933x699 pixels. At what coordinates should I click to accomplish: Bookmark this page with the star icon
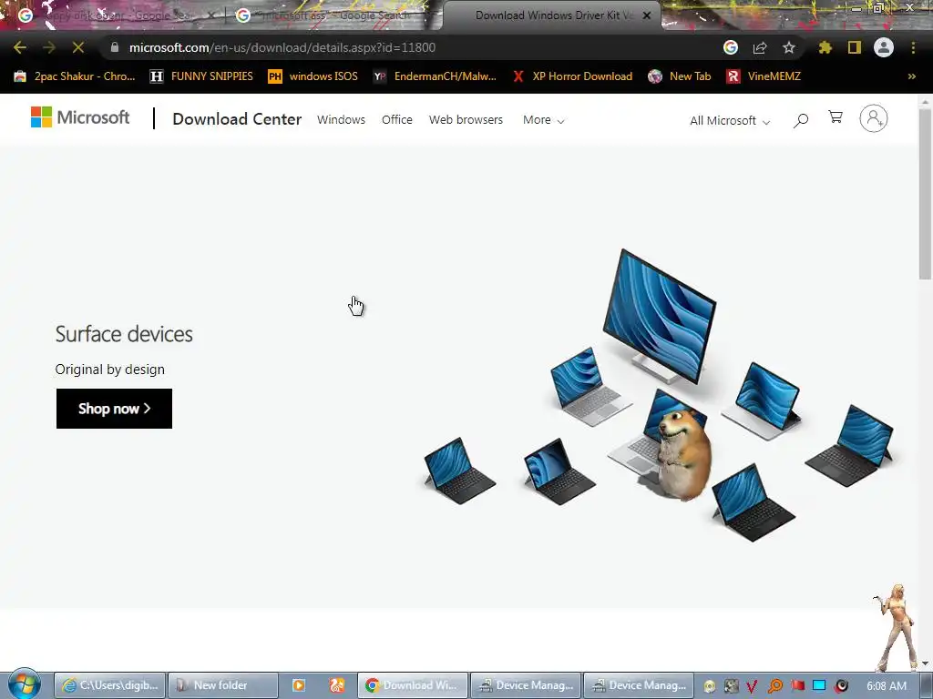coord(789,47)
